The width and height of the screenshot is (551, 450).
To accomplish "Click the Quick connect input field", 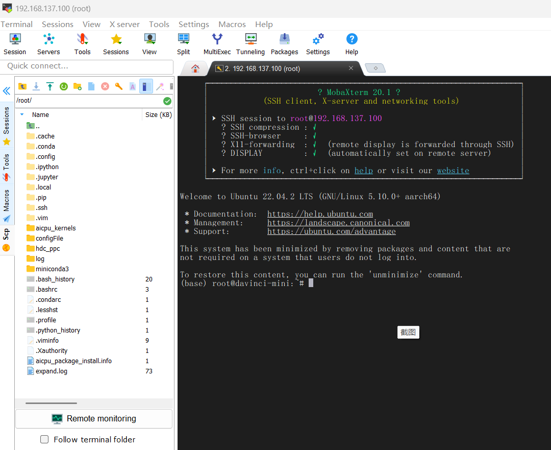I will (86, 66).
